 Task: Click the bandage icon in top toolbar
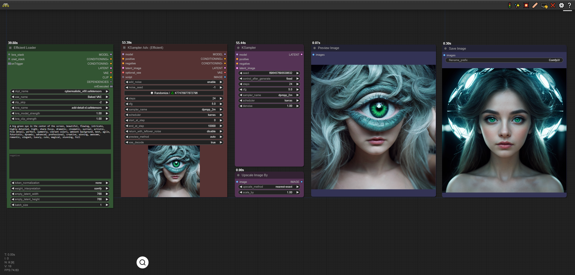point(535,5)
